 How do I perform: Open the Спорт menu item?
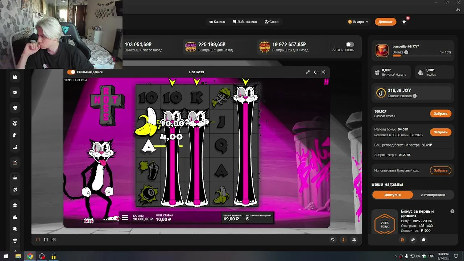tap(272, 22)
